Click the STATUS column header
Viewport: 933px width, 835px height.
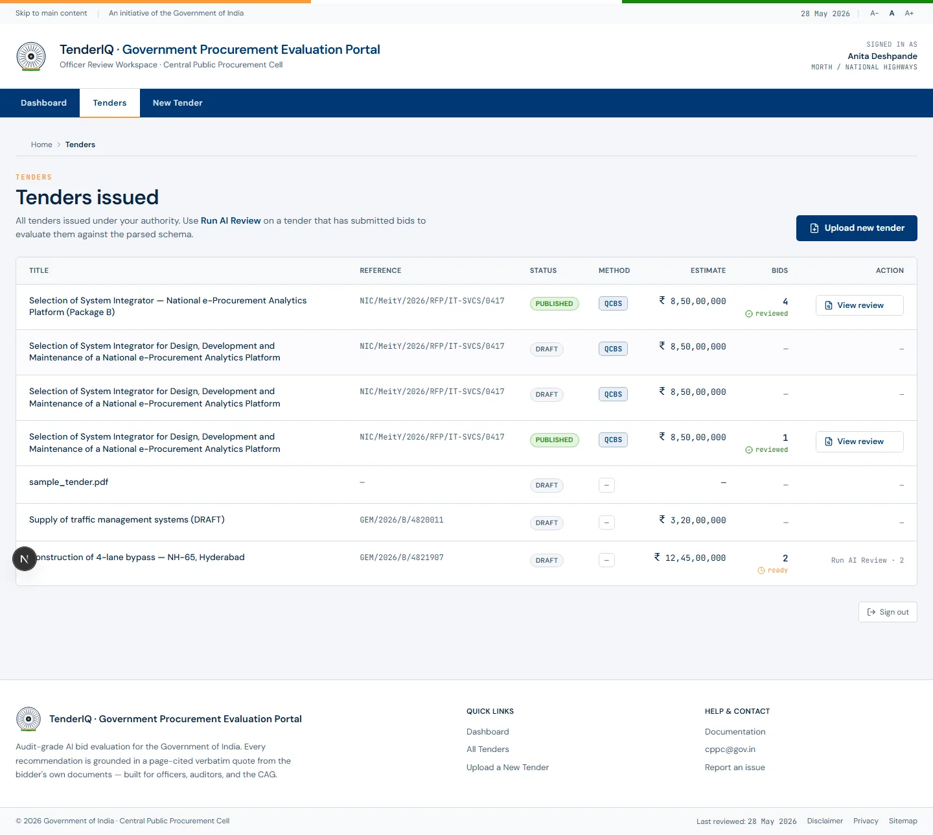pyautogui.click(x=543, y=270)
